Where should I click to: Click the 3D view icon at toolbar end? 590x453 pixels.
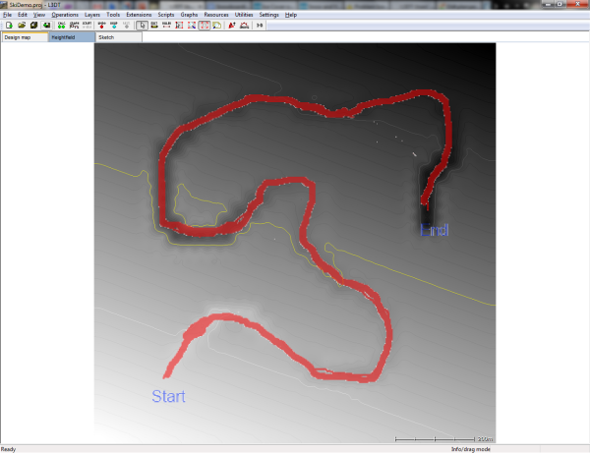[x=260, y=26]
